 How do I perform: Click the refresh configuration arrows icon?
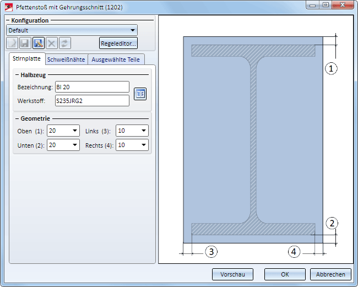(x=65, y=43)
